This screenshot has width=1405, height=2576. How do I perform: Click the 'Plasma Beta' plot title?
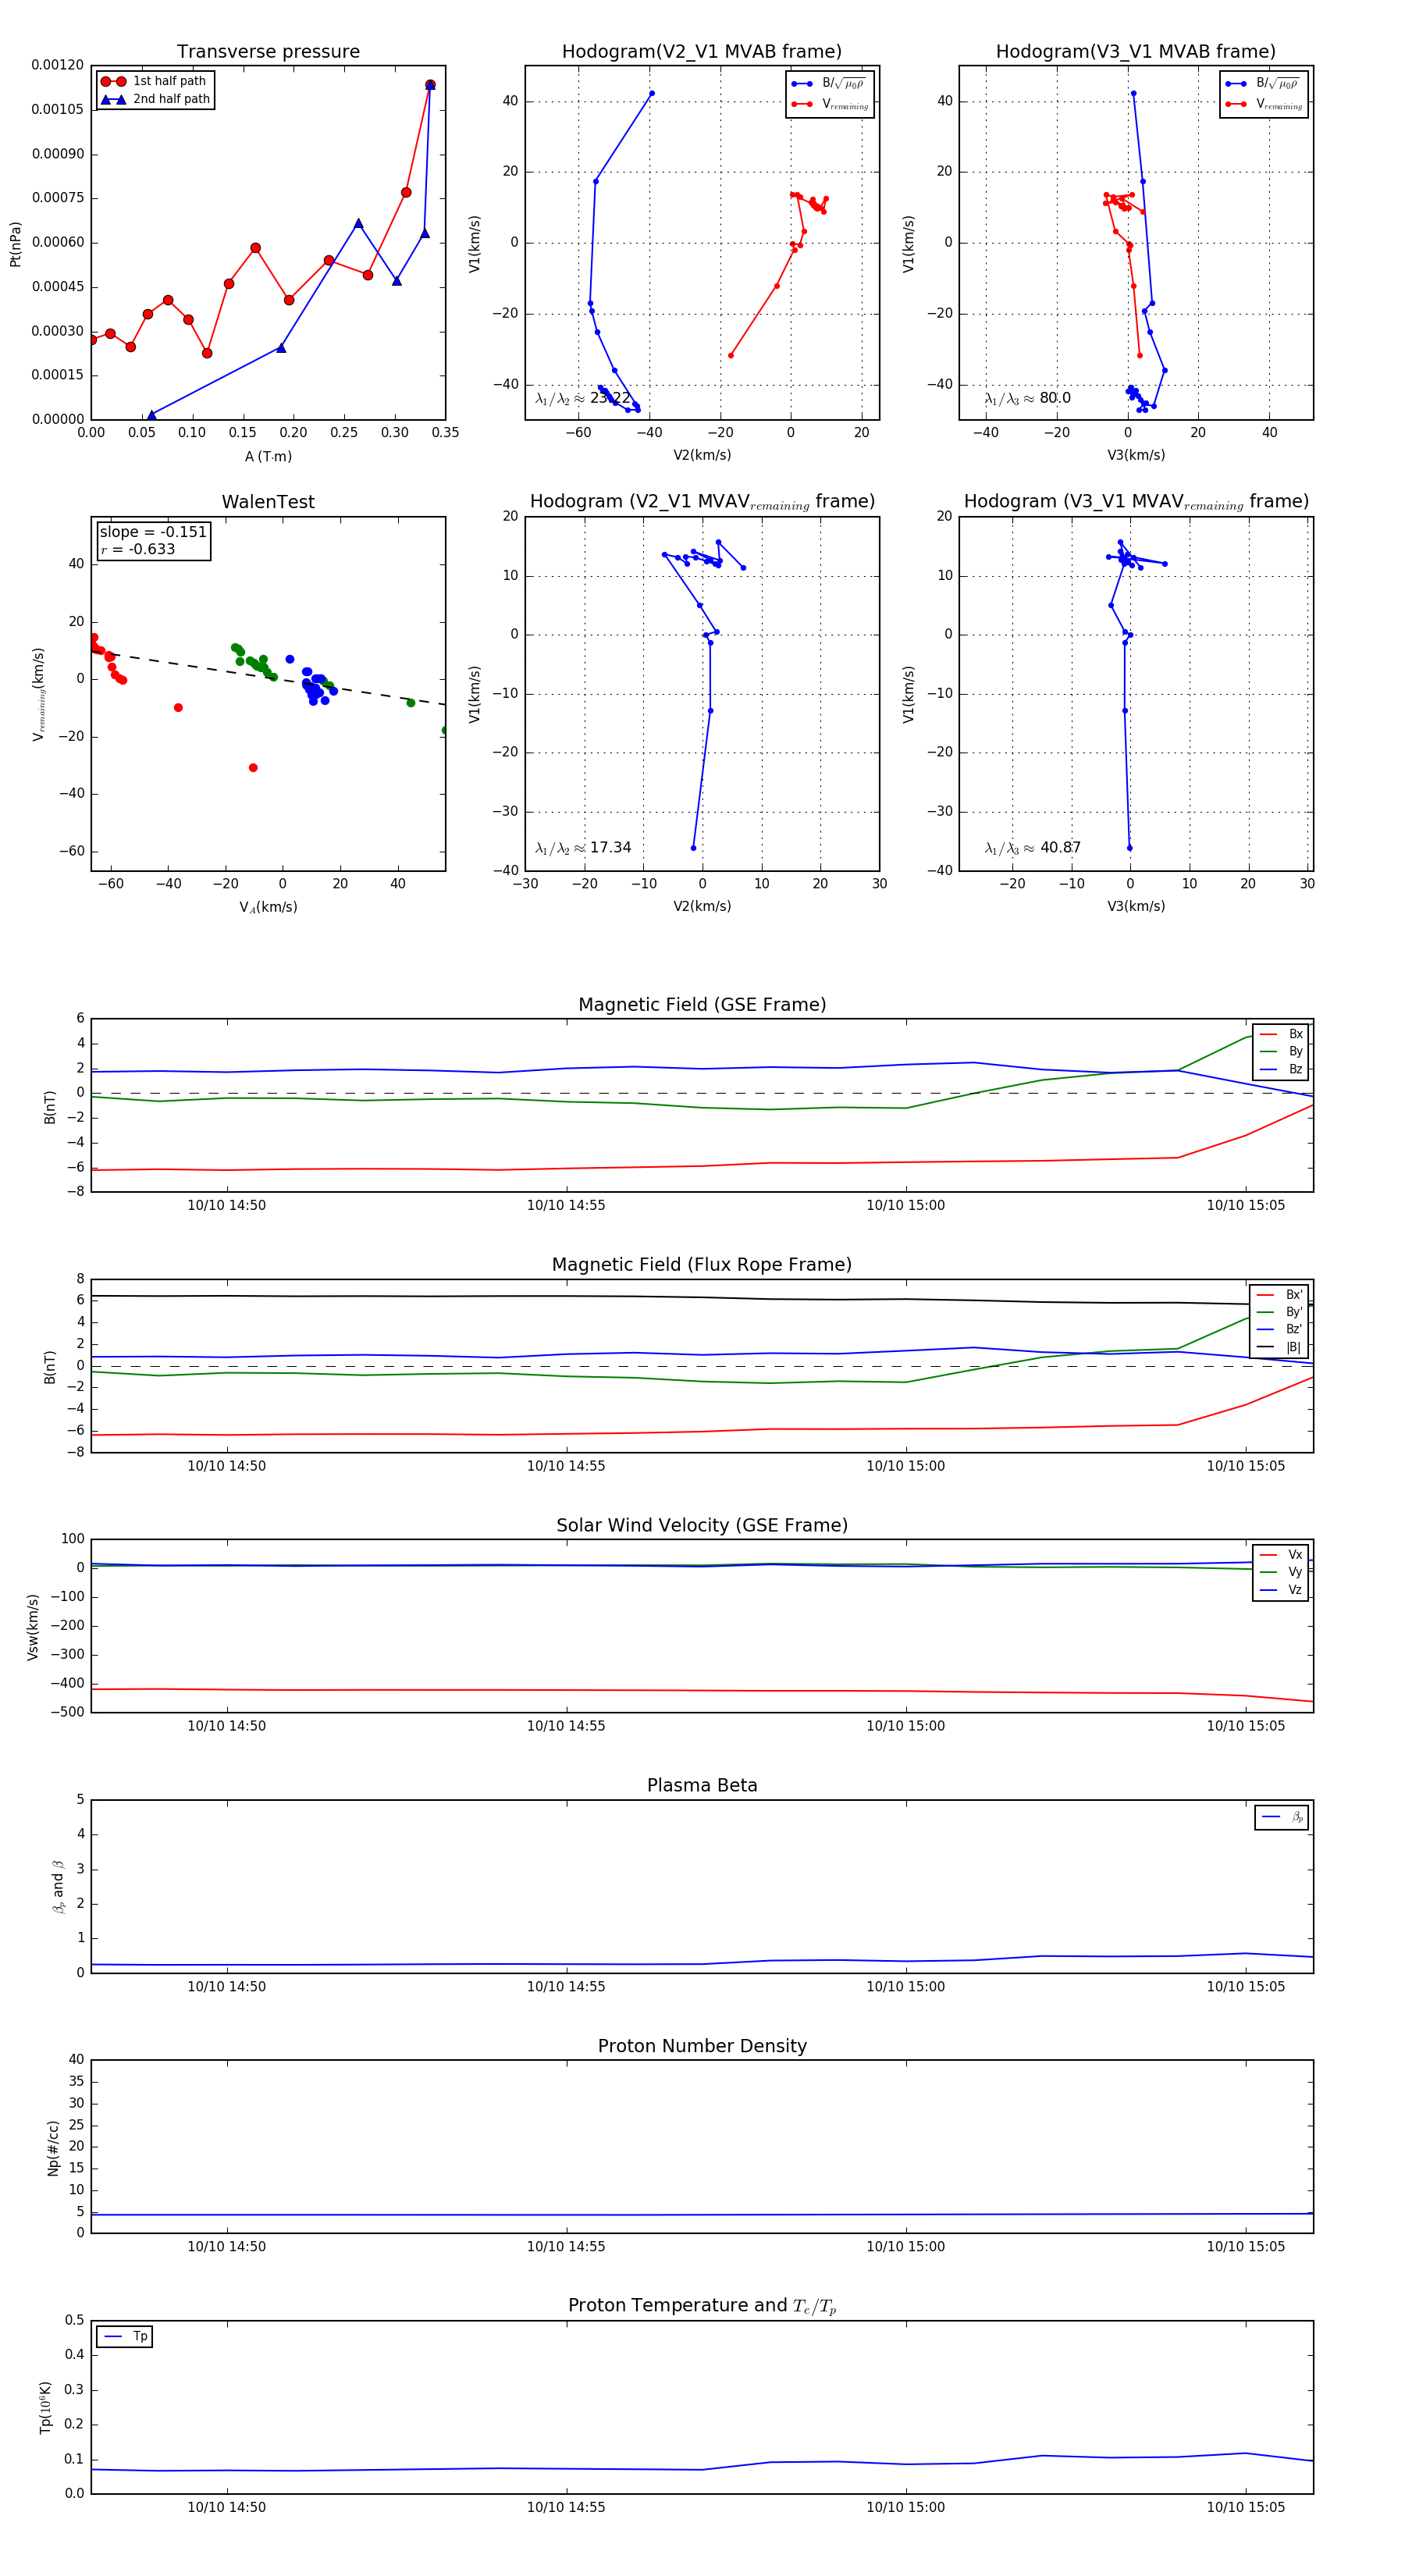702,1785
